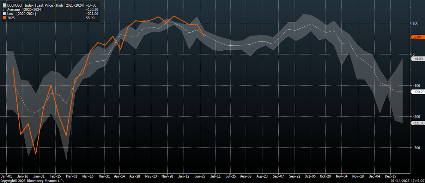Click the 0 y-axis label

(x=413, y=54)
